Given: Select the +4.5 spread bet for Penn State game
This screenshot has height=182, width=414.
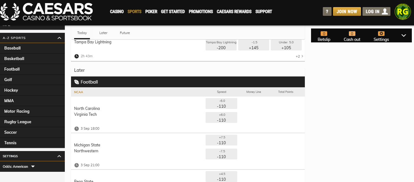Looking at the screenshot, I should pyautogui.click(x=221, y=176).
